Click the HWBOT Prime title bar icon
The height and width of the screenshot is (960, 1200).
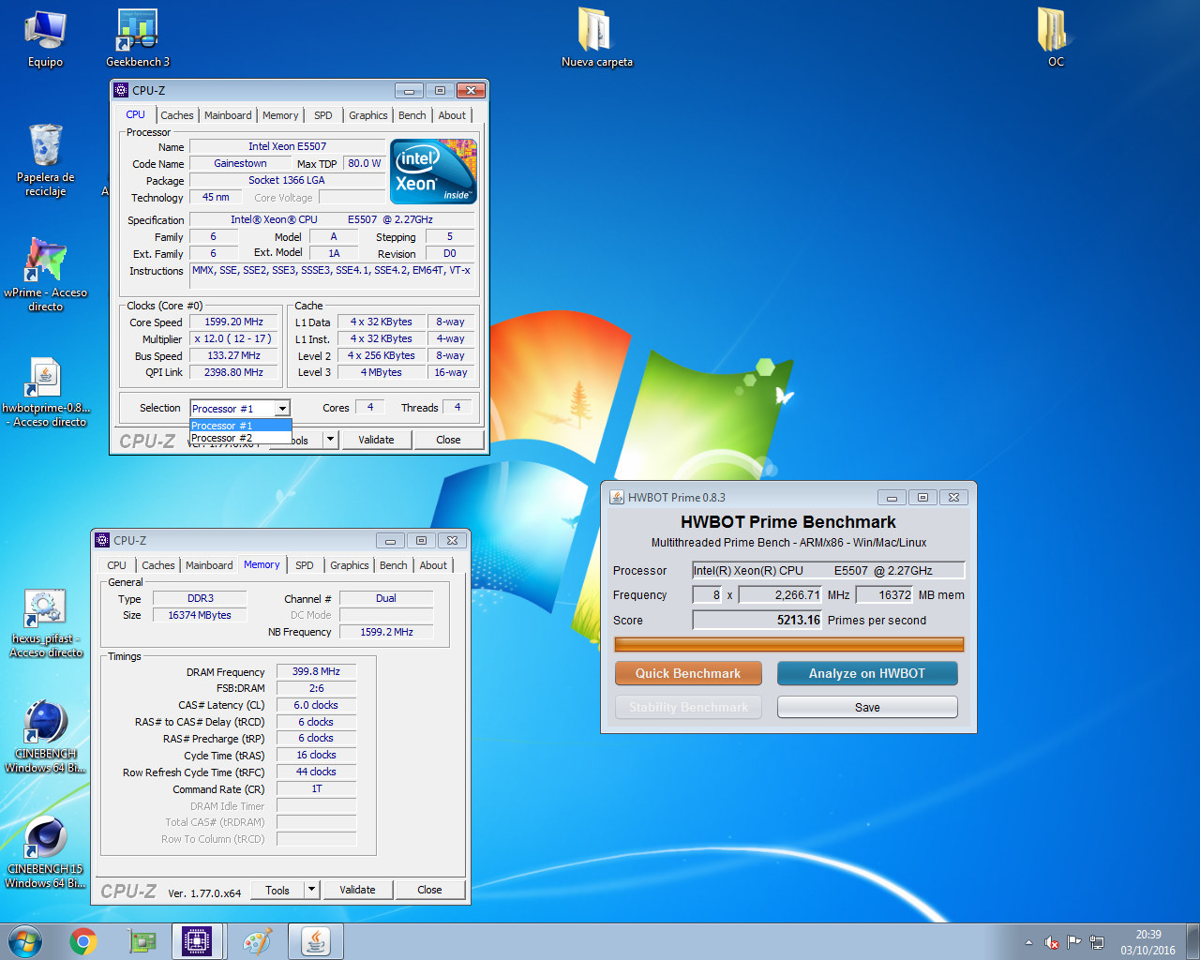pos(617,497)
